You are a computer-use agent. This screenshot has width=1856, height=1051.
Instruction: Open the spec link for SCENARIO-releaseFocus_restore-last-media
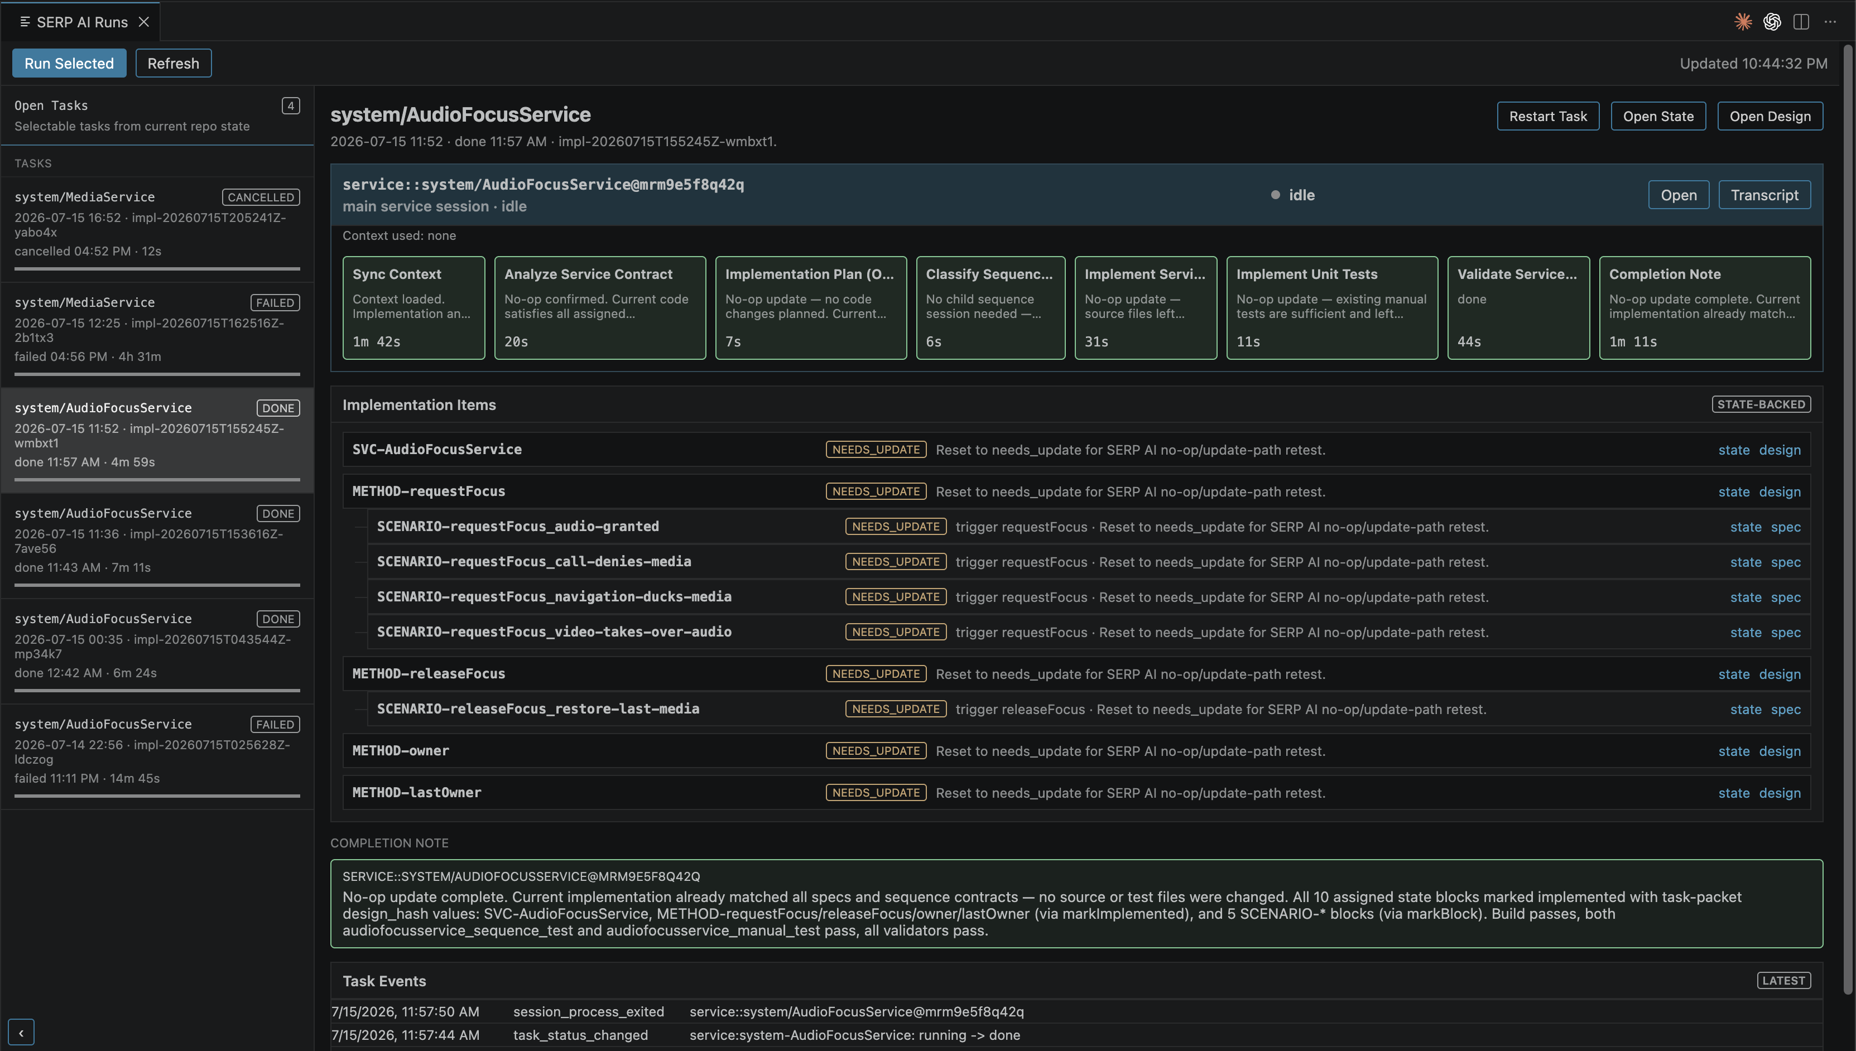click(1785, 710)
